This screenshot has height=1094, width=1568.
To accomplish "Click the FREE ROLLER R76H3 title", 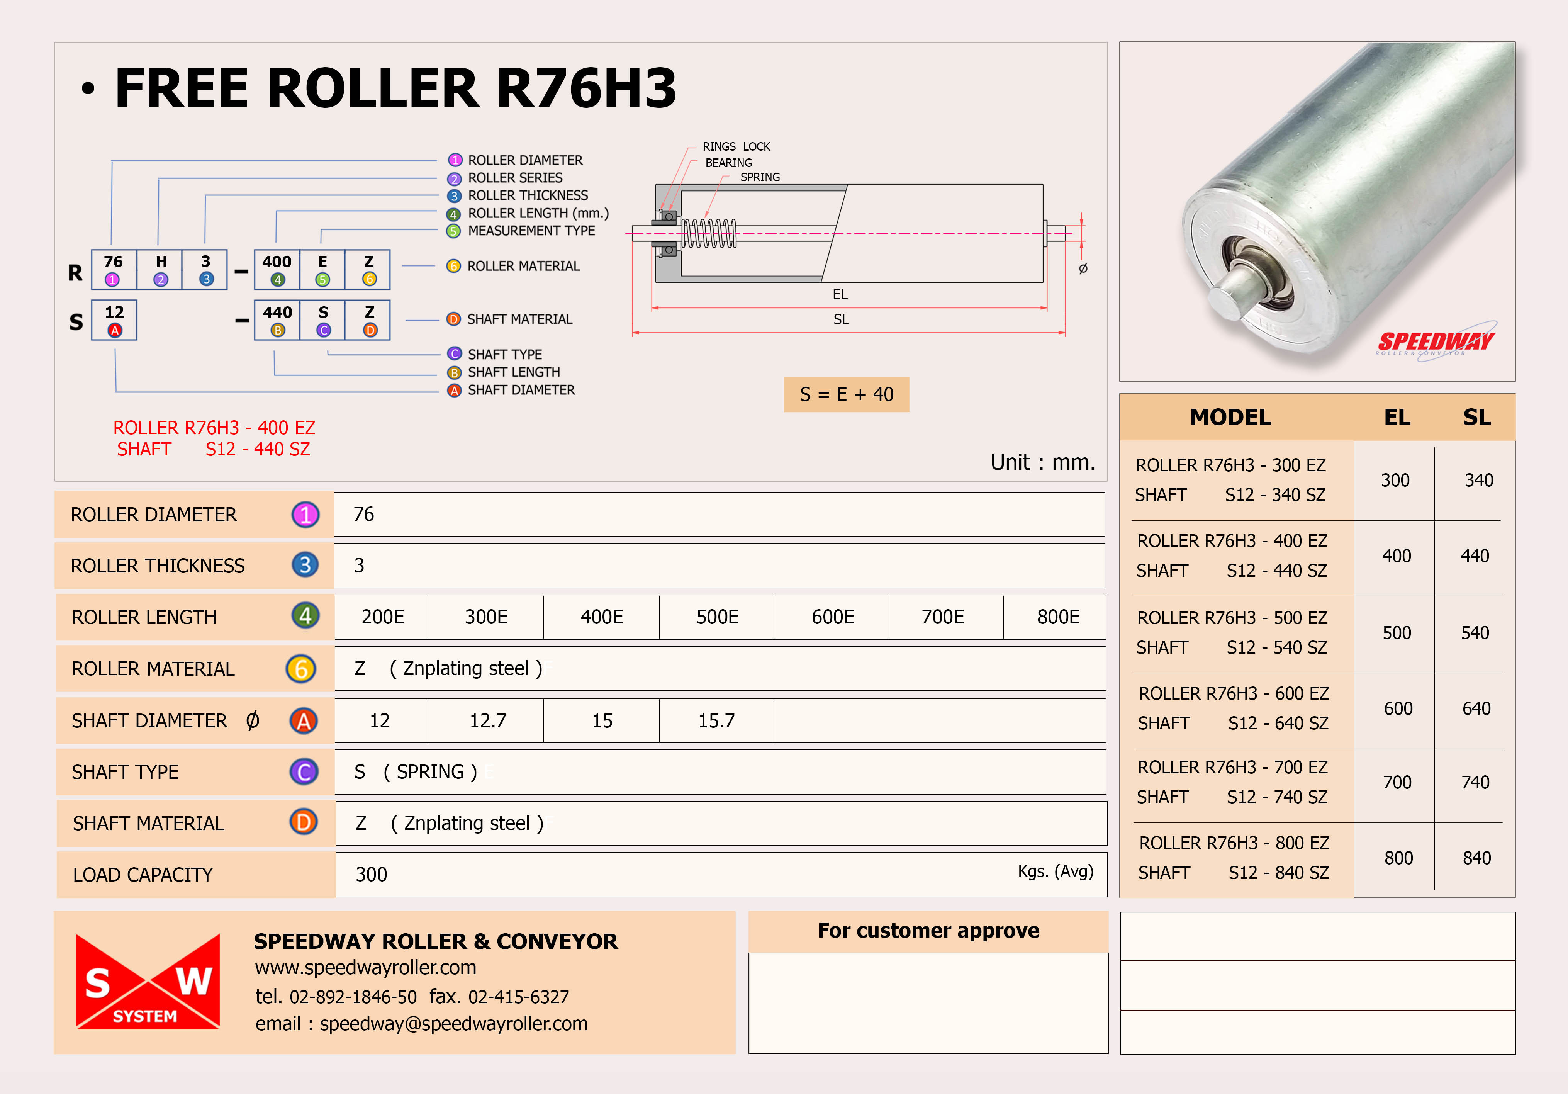I will [395, 88].
